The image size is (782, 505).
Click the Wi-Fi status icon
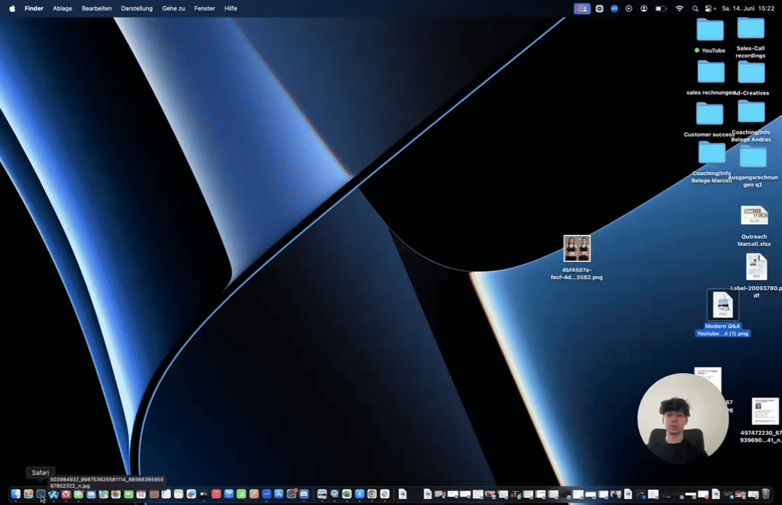coord(679,8)
